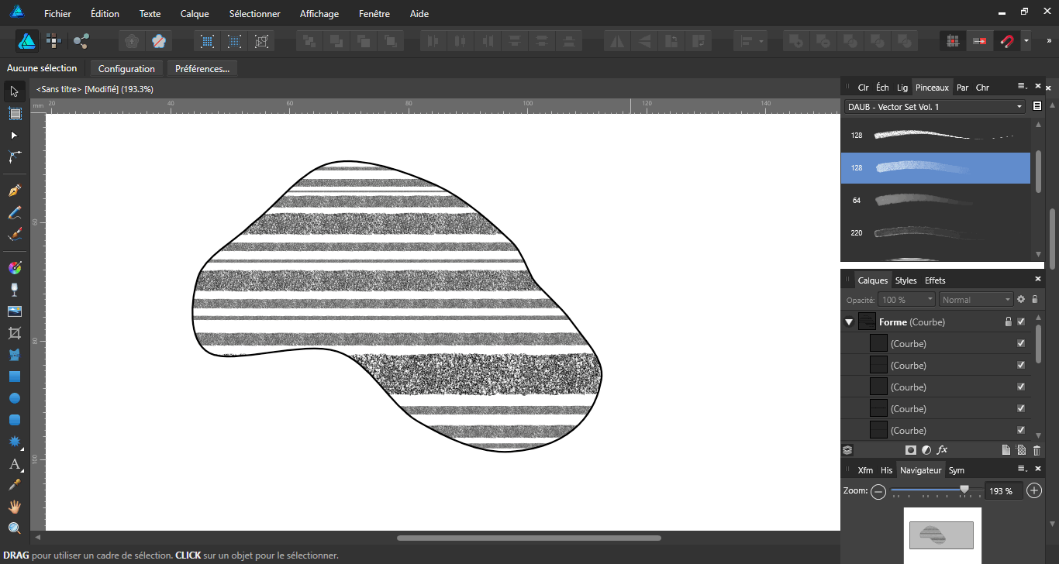This screenshot has height=564, width=1059.
Task: Collapse the Forme layer group
Action: click(849, 322)
